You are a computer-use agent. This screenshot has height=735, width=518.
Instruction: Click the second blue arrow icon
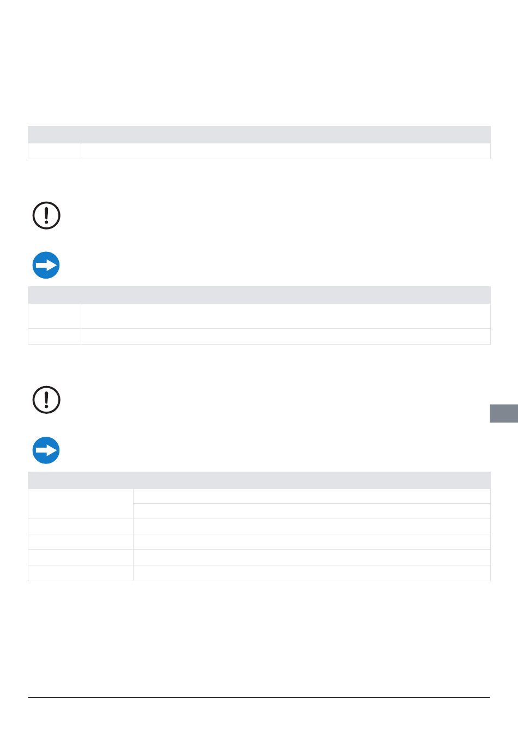(x=46, y=450)
